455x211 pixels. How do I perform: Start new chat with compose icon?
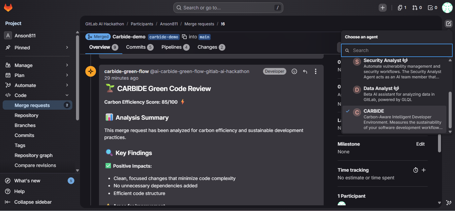(x=449, y=24)
